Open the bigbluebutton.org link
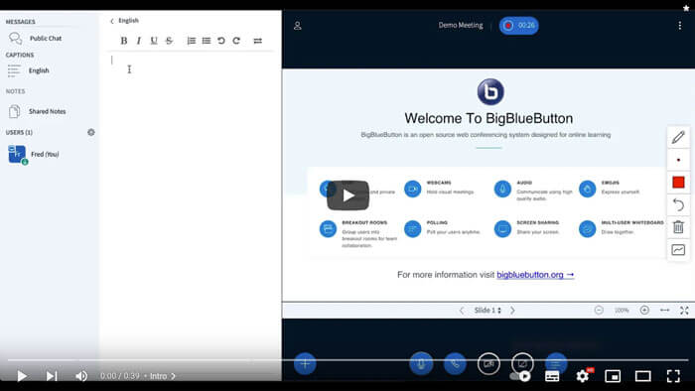695x391 pixels. coord(535,275)
